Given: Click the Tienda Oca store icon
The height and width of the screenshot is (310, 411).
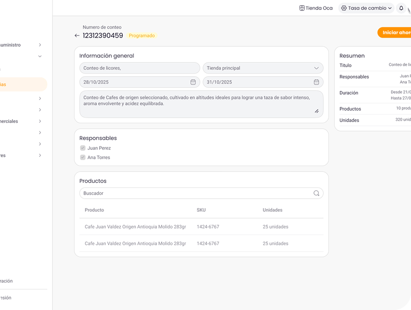Looking at the screenshot, I should pyautogui.click(x=302, y=8).
